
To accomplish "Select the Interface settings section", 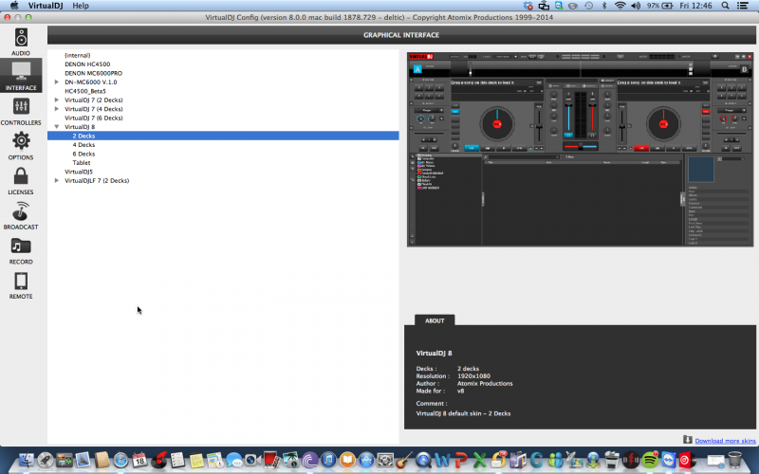I will (21, 76).
